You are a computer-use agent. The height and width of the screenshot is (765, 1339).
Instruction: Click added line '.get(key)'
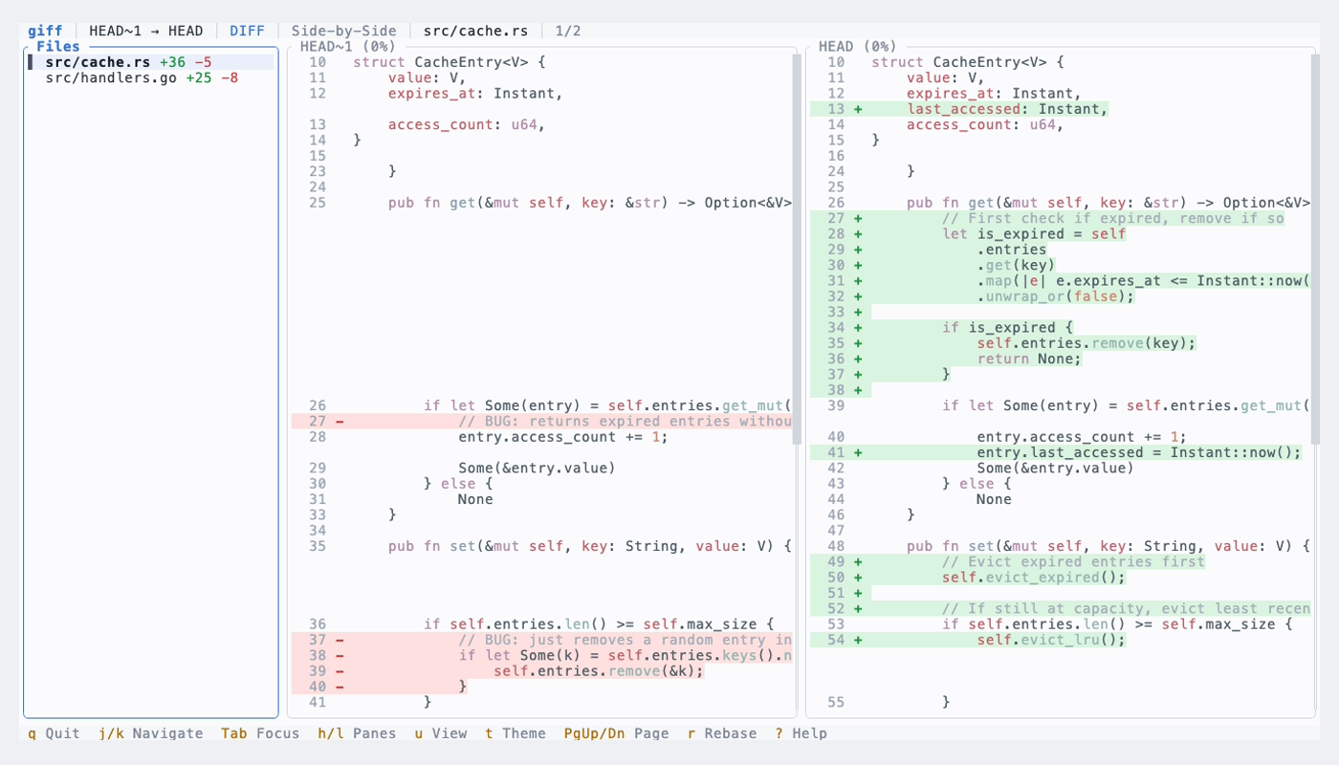(x=933, y=265)
